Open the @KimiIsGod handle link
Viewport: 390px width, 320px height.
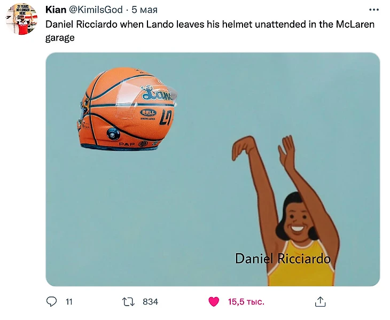pos(96,10)
